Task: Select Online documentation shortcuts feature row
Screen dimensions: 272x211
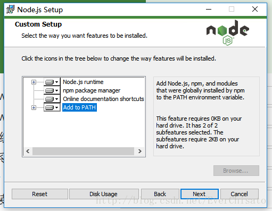Action: (x=103, y=99)
